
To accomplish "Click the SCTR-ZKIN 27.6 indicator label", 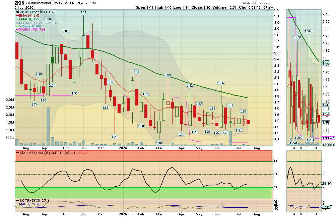I will pos(35,201).
